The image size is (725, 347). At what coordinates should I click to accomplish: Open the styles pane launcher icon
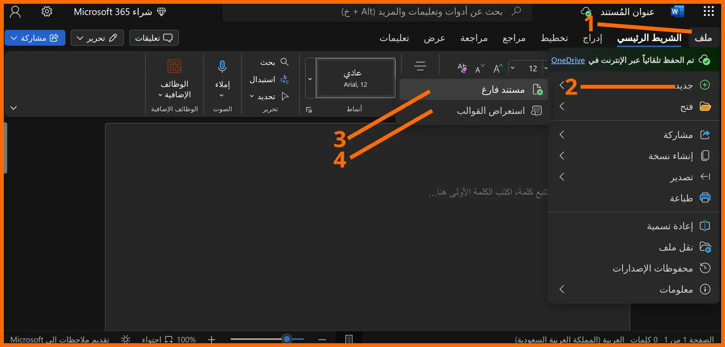pos(309,110)
